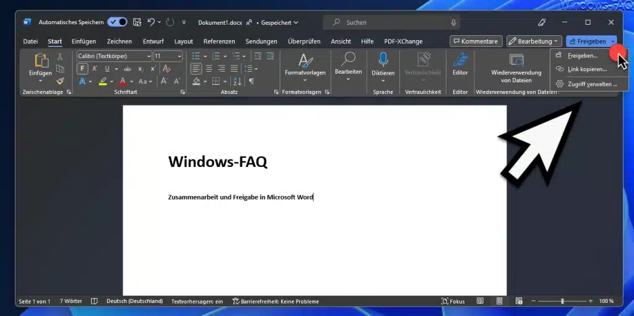The image size is (634, 316).
Task: Open the Quick Access Toolbar customize dropdown
Action: point(184,23)
